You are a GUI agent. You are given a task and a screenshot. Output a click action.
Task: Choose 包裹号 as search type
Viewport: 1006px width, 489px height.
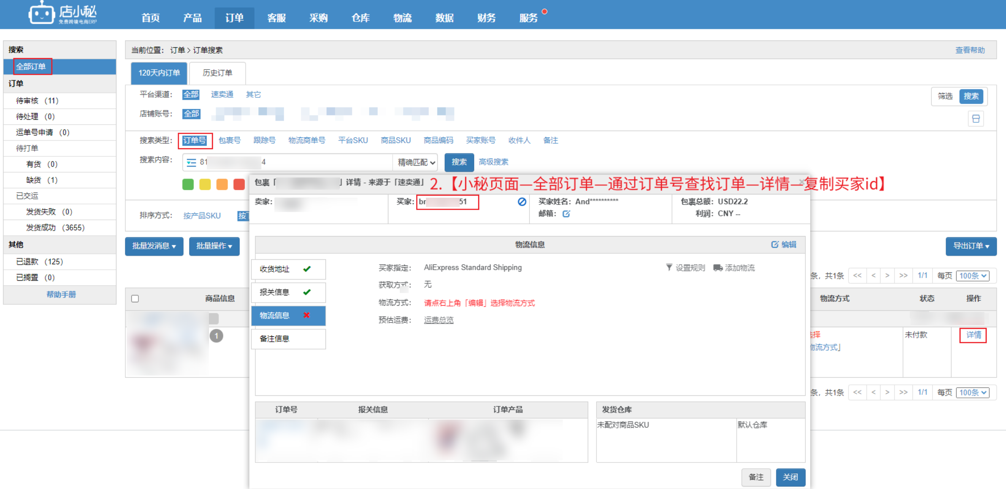[229, 140]
